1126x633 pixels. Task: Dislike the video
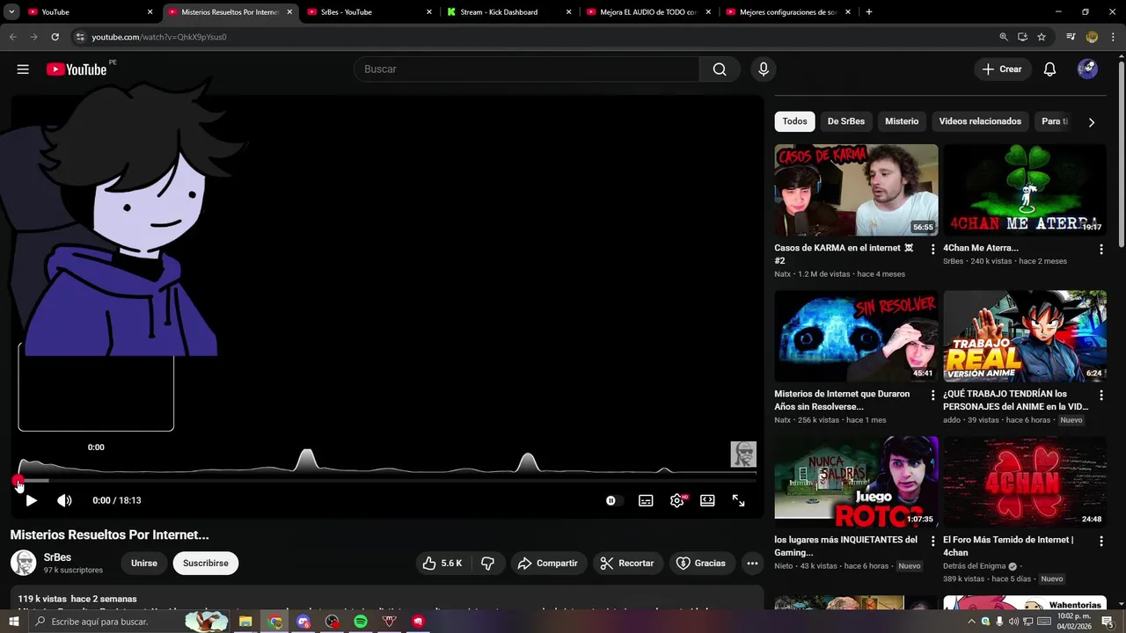(487, 564)
